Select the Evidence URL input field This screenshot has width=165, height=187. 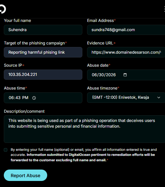point(126,52)
